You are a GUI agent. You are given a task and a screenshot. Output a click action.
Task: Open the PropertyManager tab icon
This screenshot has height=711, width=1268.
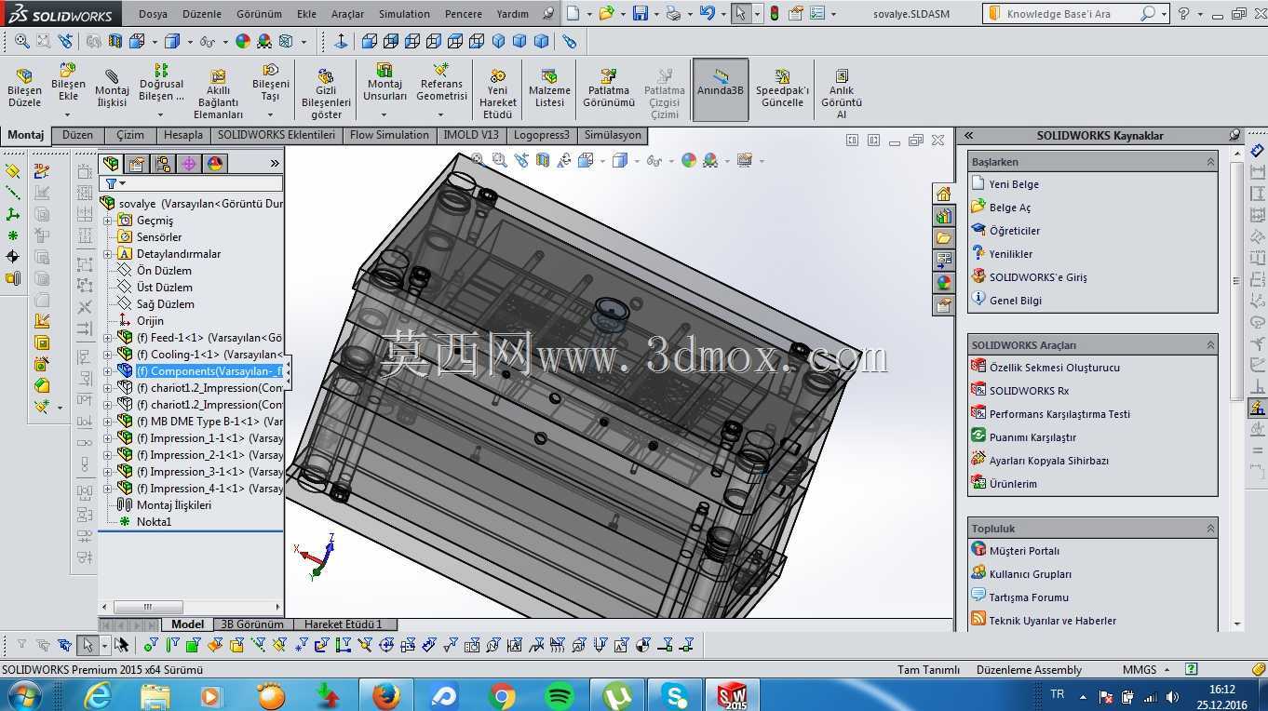pyautogui.click(x=137, y=164)
